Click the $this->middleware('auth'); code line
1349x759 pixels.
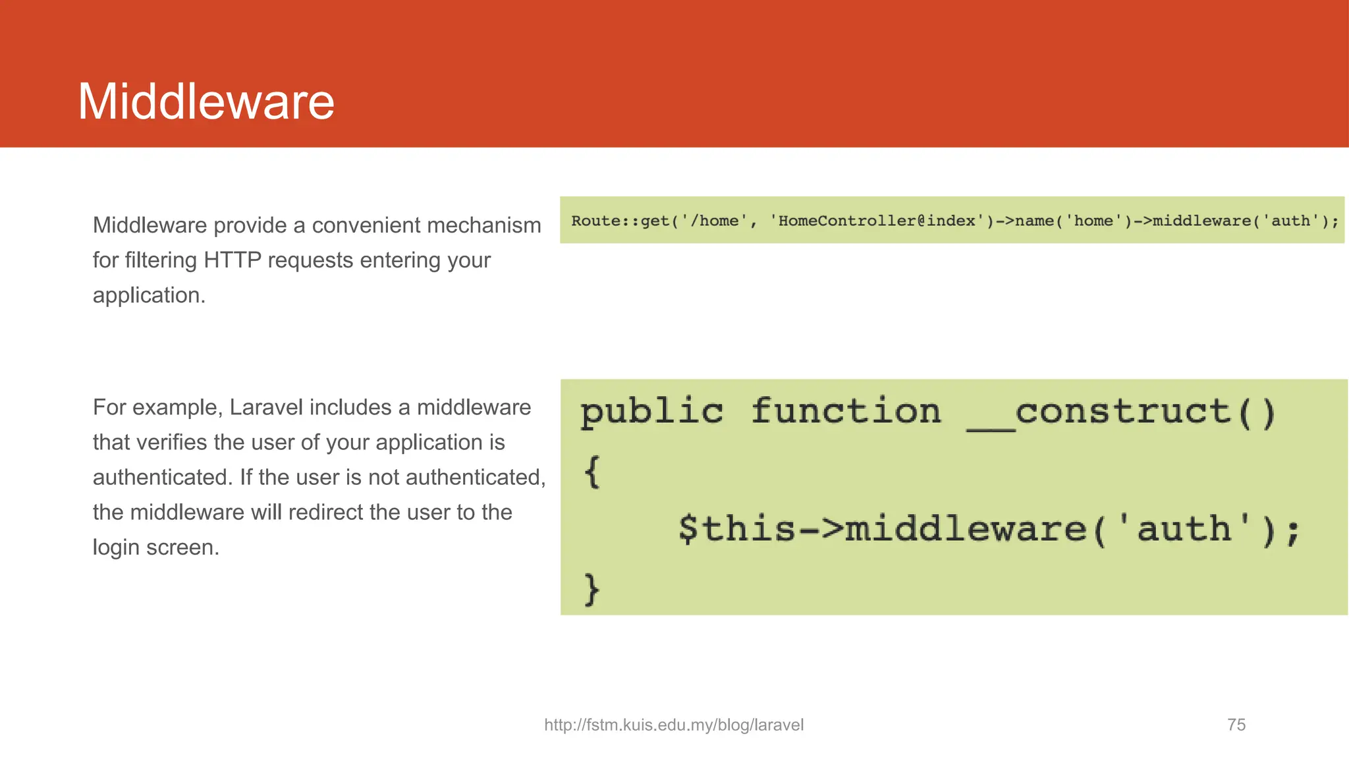click(x=989, y=529)
